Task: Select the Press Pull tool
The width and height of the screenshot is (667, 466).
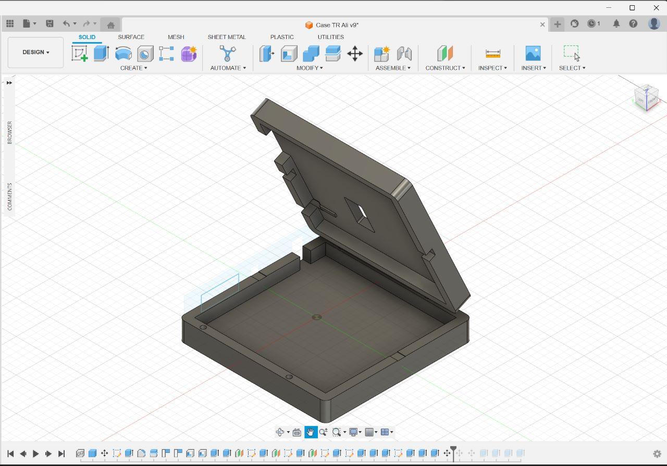Action: click(x=267, y=53)
